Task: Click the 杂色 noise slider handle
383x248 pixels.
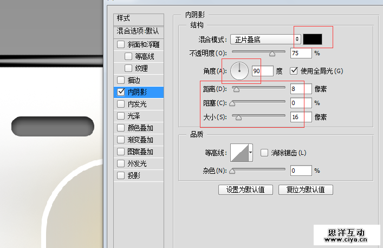Action: (232, 171)
